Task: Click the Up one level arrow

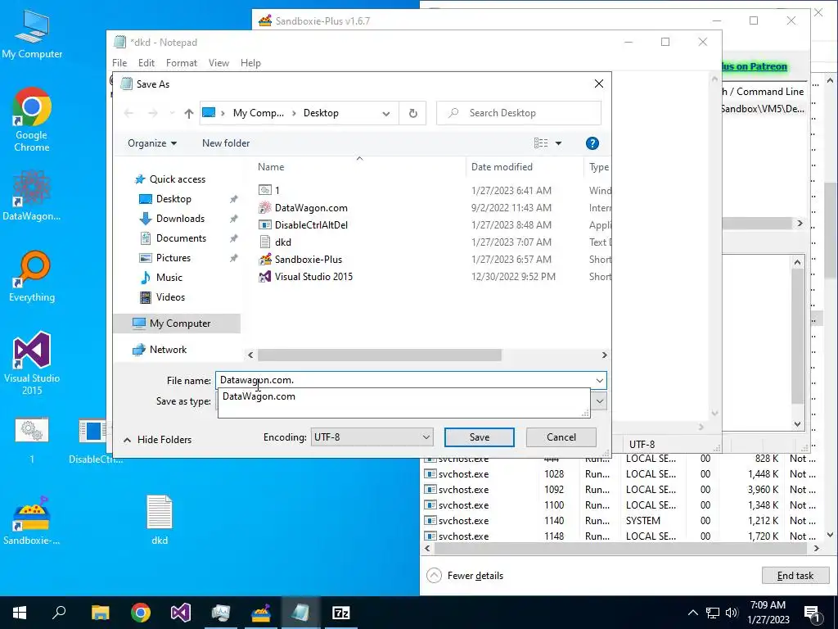Action: (188, 113)
